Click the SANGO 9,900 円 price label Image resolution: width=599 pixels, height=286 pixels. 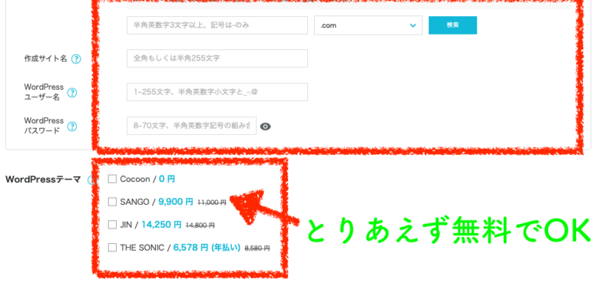(x=176, y=202)
